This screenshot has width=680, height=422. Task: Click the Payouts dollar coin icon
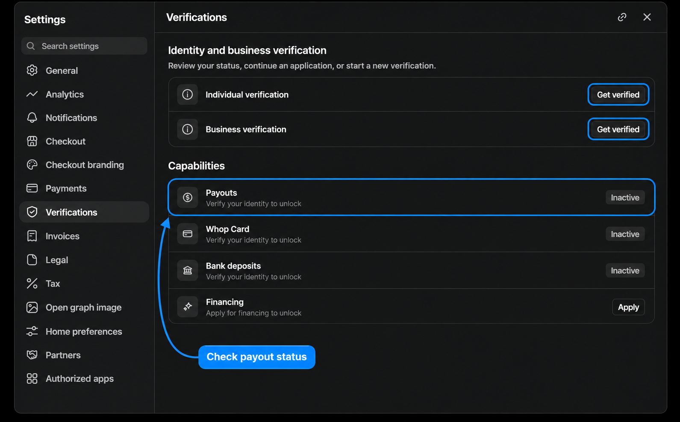click(x=188, y=197)
